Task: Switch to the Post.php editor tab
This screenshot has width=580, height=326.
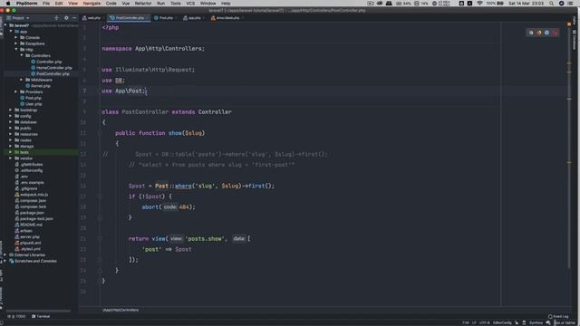Action: pos(164,18)
